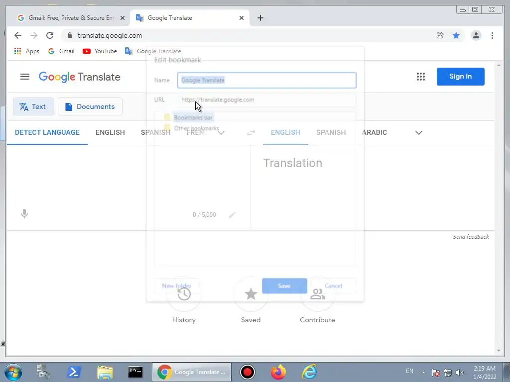Click the microphone voice input icon
Screen dimensions: 510x382
click(24, 214)
